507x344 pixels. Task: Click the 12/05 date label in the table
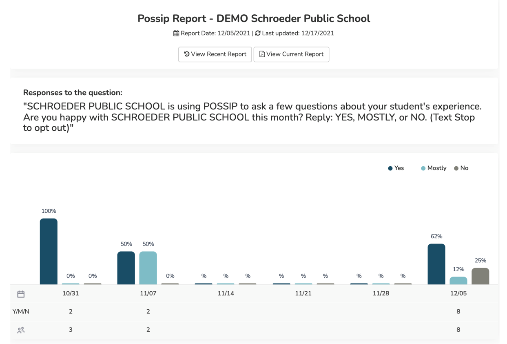pos(458,293)
